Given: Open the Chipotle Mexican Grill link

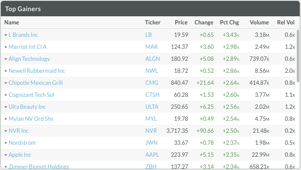Looking at the screenshot, I should point(36,83).
